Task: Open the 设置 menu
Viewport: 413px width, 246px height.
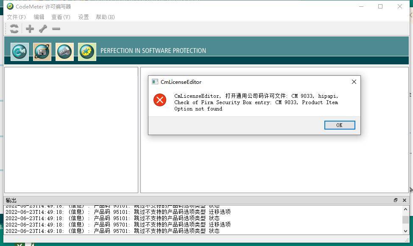Action: [84, 17]
